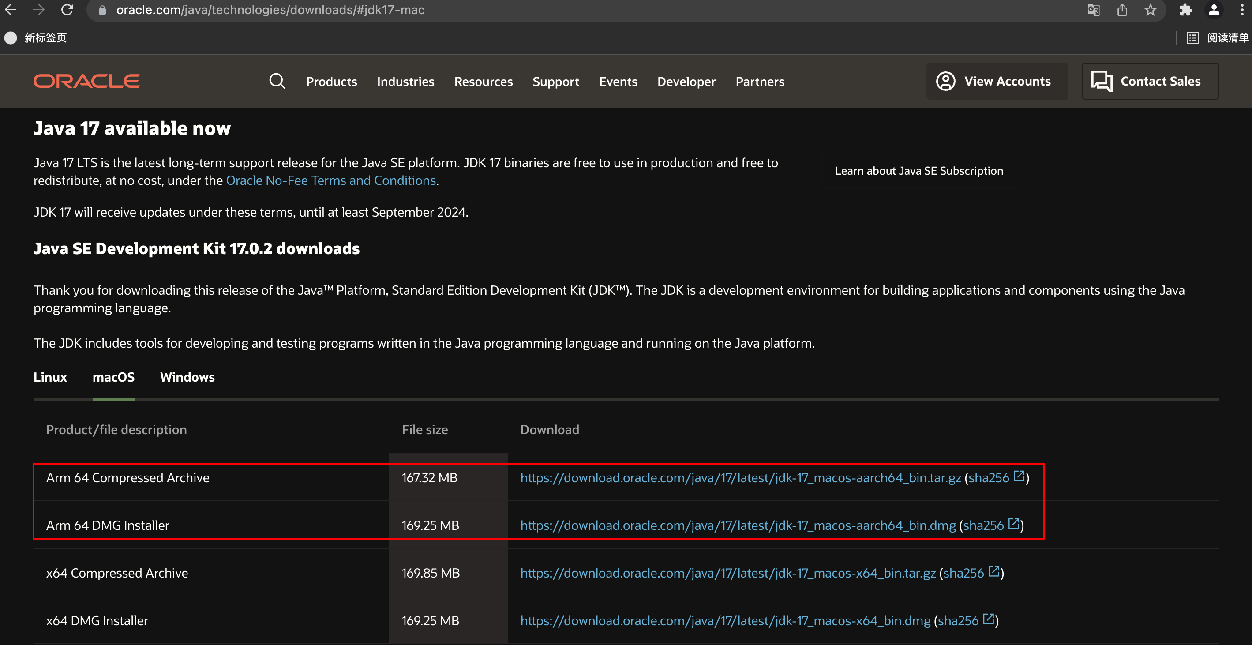This screenshot has height=645, width=1252.
Task: Download the Arm 64 DMG Installer link
Action: [738, 525]
